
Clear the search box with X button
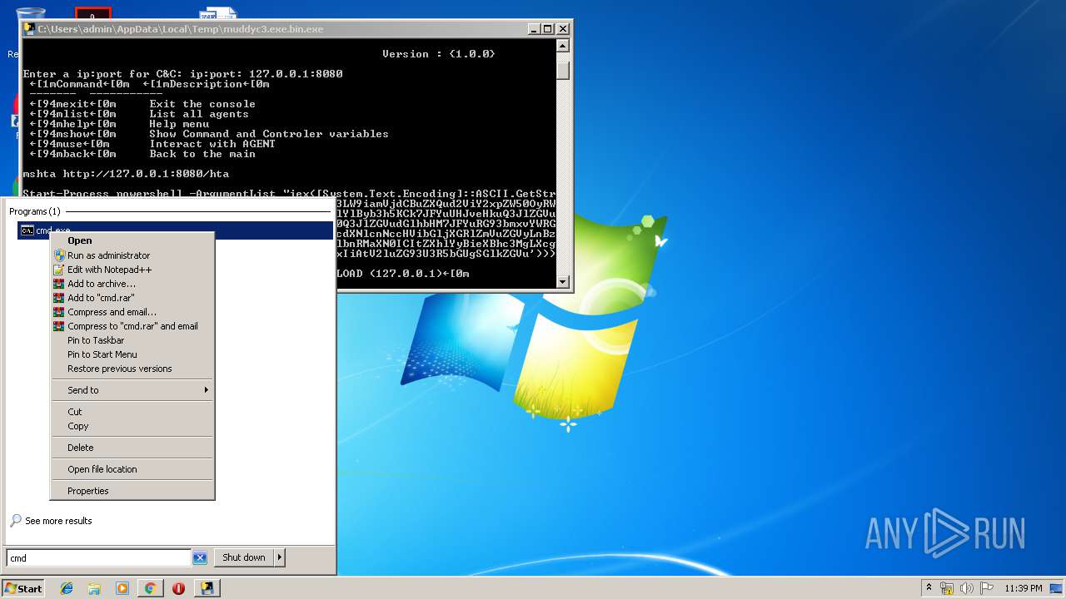click(x=200, y=558)
